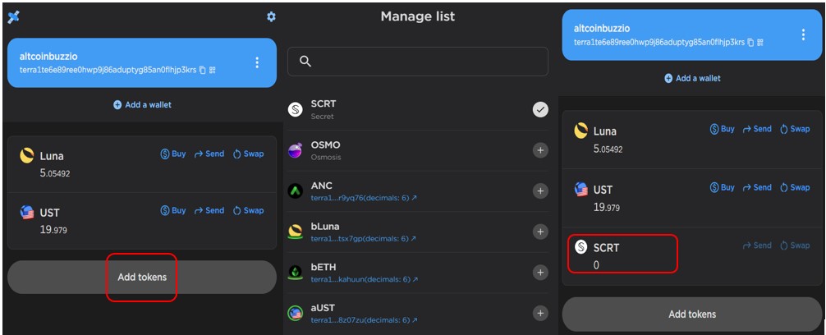Image resolution: width=826 pixels, height=335 pixels.
Task: Open three-dot menu in wallet showing SCRT
Action: click(803, 34)
